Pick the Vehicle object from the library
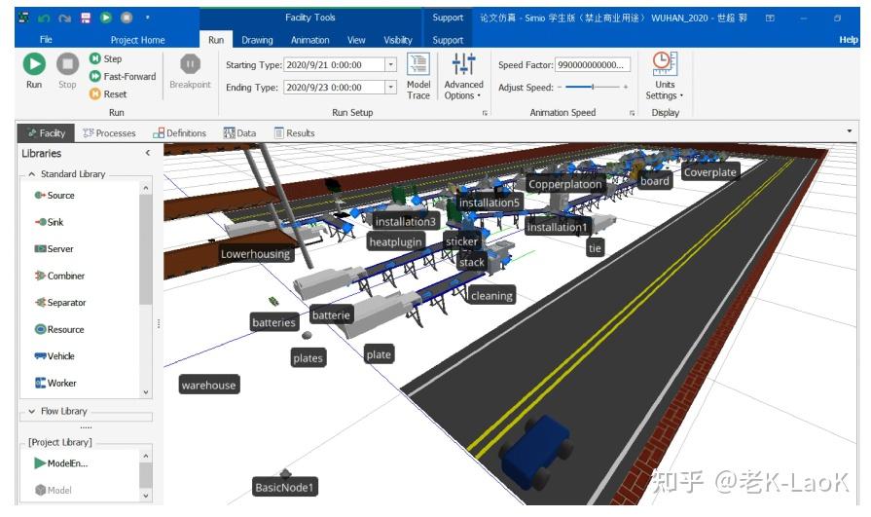 (x=54, y=355)
